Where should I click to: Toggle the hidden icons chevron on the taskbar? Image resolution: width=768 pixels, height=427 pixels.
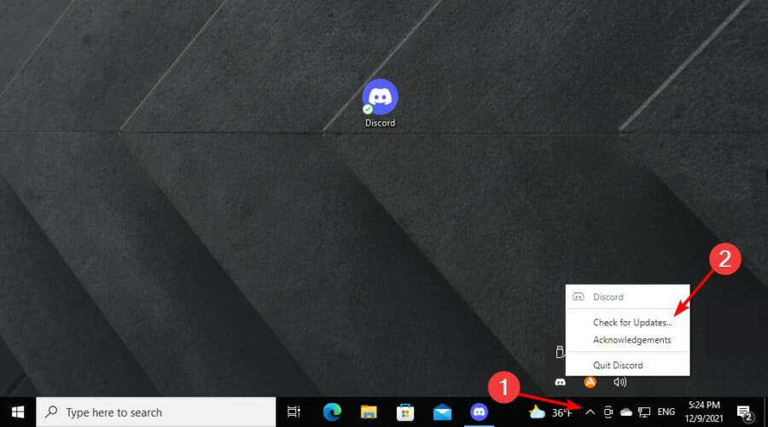(x=591, y=412)
